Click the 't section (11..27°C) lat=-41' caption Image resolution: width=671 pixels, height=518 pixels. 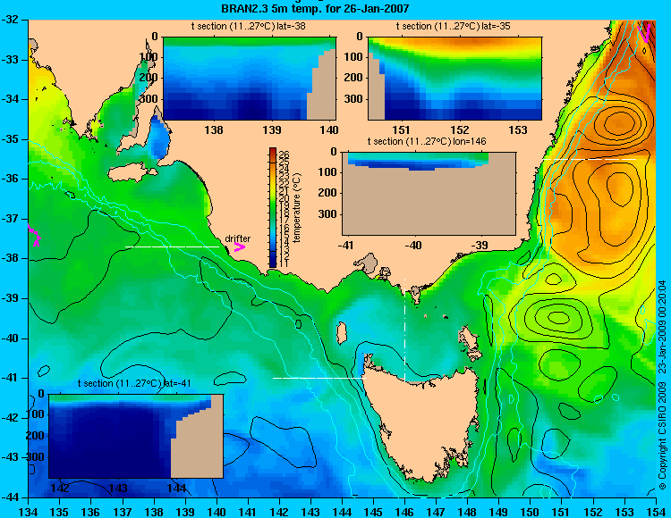pyautogui.click(x=134, y=383)
